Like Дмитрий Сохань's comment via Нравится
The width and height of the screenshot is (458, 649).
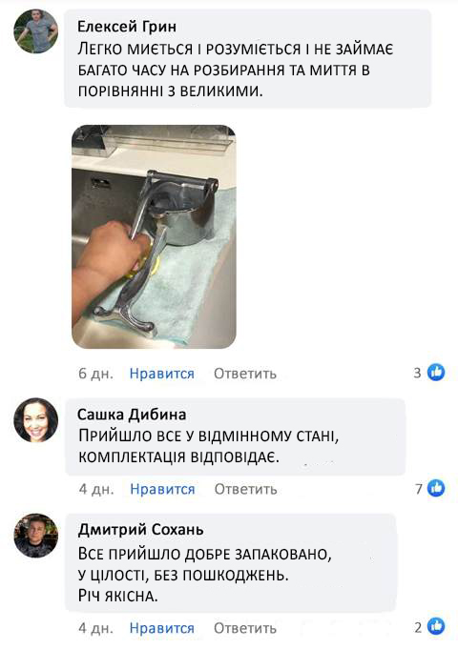click(x=161, y=628)
